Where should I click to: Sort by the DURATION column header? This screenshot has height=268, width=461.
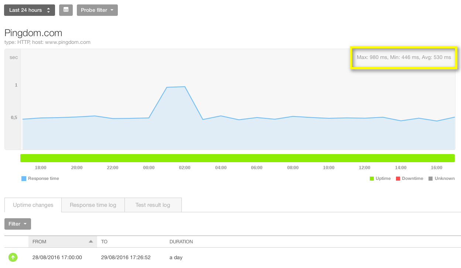pyautogui.click(x=181, y=242)
